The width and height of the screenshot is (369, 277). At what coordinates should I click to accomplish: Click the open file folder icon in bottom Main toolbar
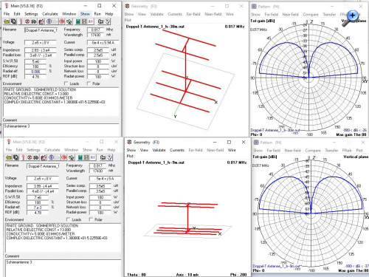coord(9,157)
